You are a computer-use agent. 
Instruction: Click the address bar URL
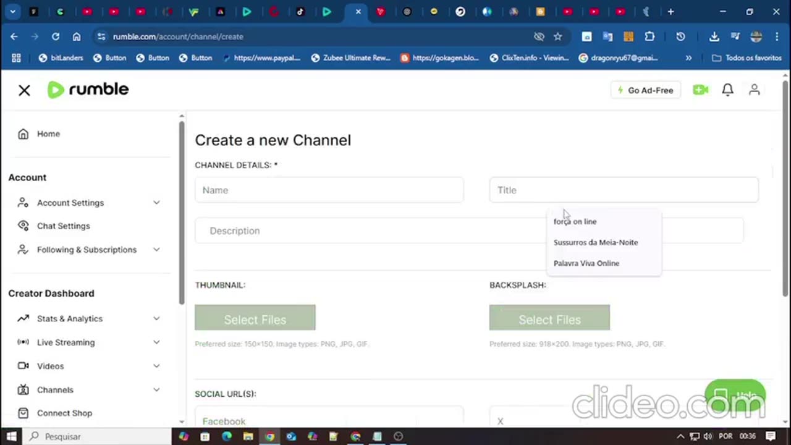[x=178, y=36]
